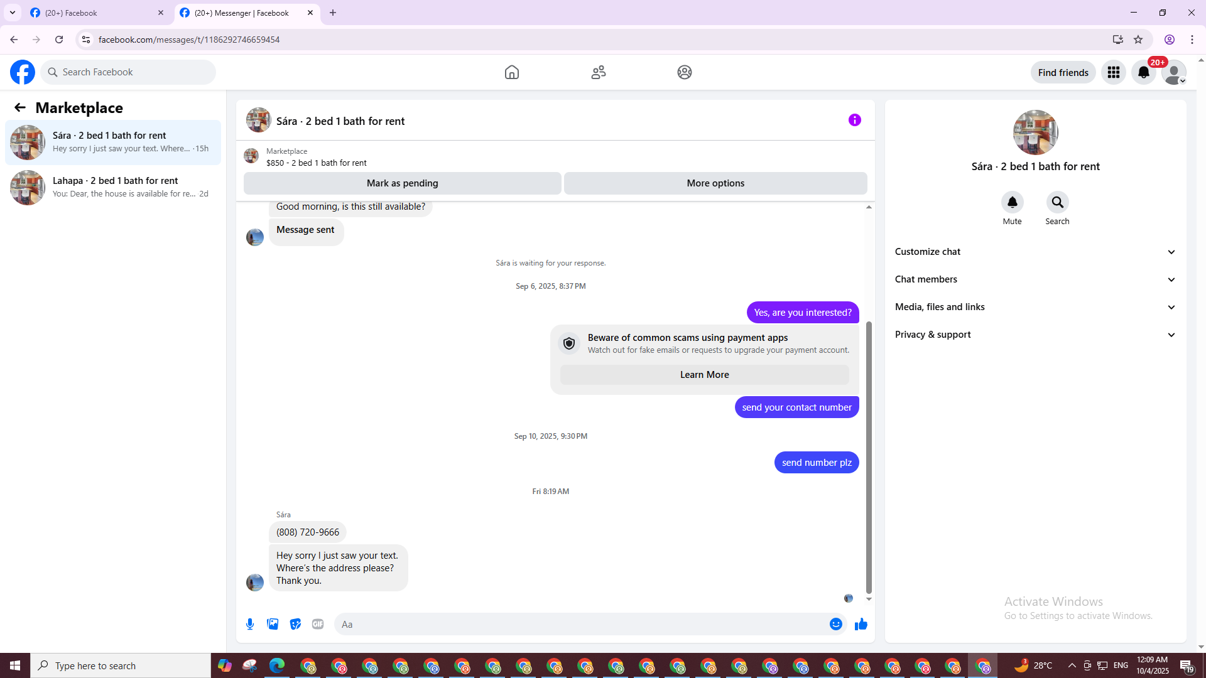The image size is (1206, 678).
Task: Click the More options button
Action: [715, 183]
